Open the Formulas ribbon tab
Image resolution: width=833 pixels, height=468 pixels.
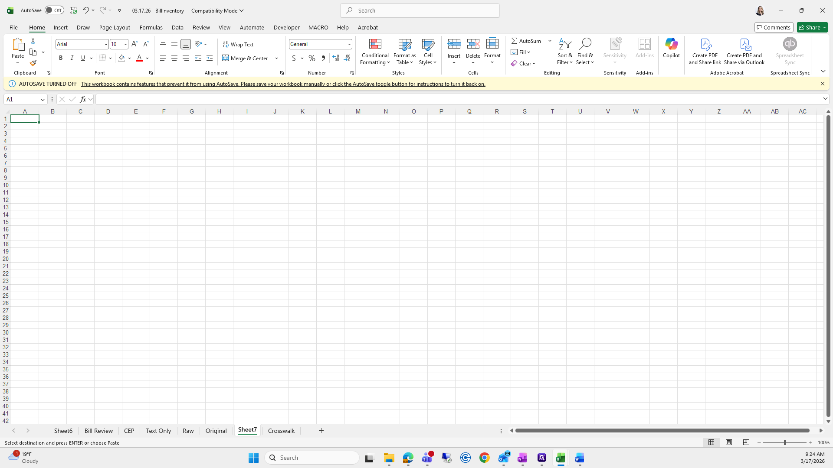(x=151, y=27)
